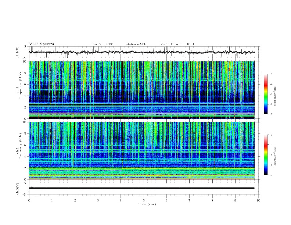The height and width of the screenshot is (225, 291).
Task: Click the '6' kHz tick of ch.2 frequency axis
Action: point(26,145)
